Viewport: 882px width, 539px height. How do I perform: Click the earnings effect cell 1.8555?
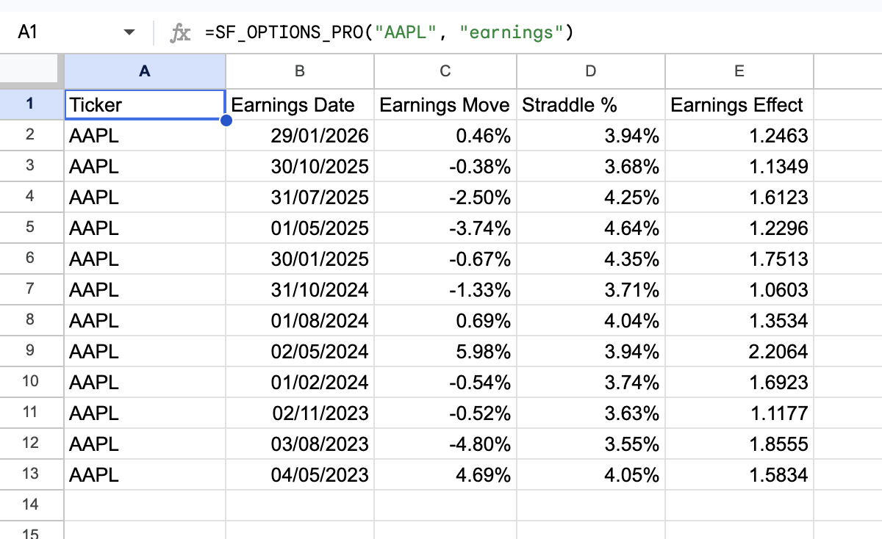point(739,444)
